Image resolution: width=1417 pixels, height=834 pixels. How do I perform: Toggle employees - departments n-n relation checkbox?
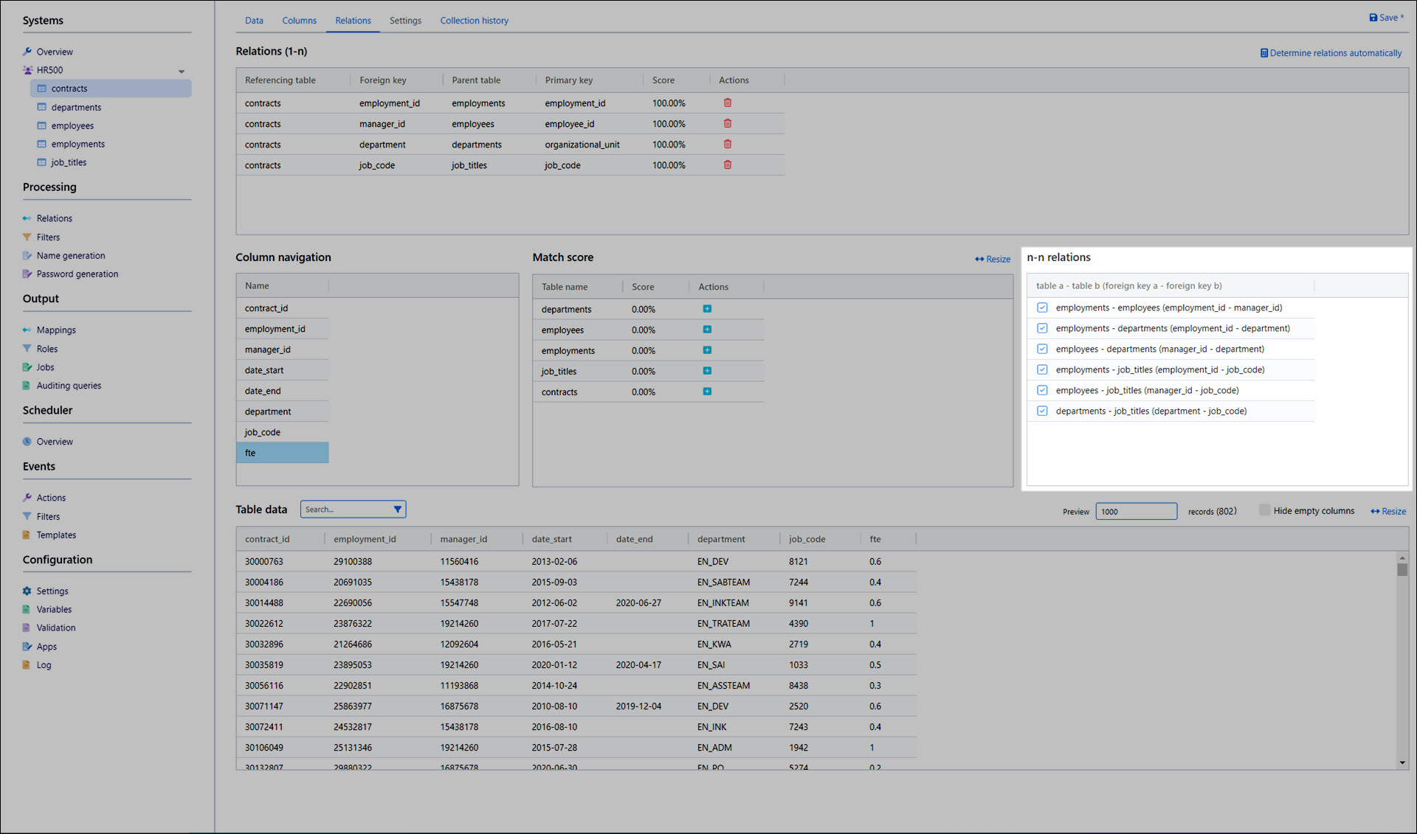(x=1042, y=349)
